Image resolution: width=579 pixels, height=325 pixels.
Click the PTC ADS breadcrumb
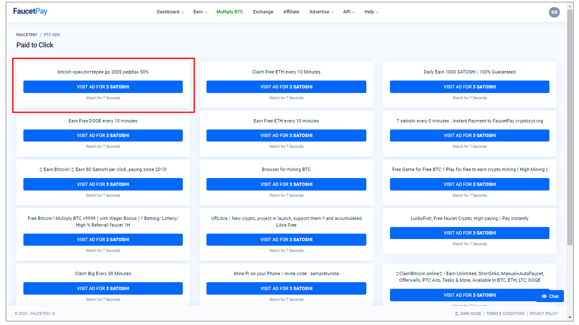click(x=52, y=35)
